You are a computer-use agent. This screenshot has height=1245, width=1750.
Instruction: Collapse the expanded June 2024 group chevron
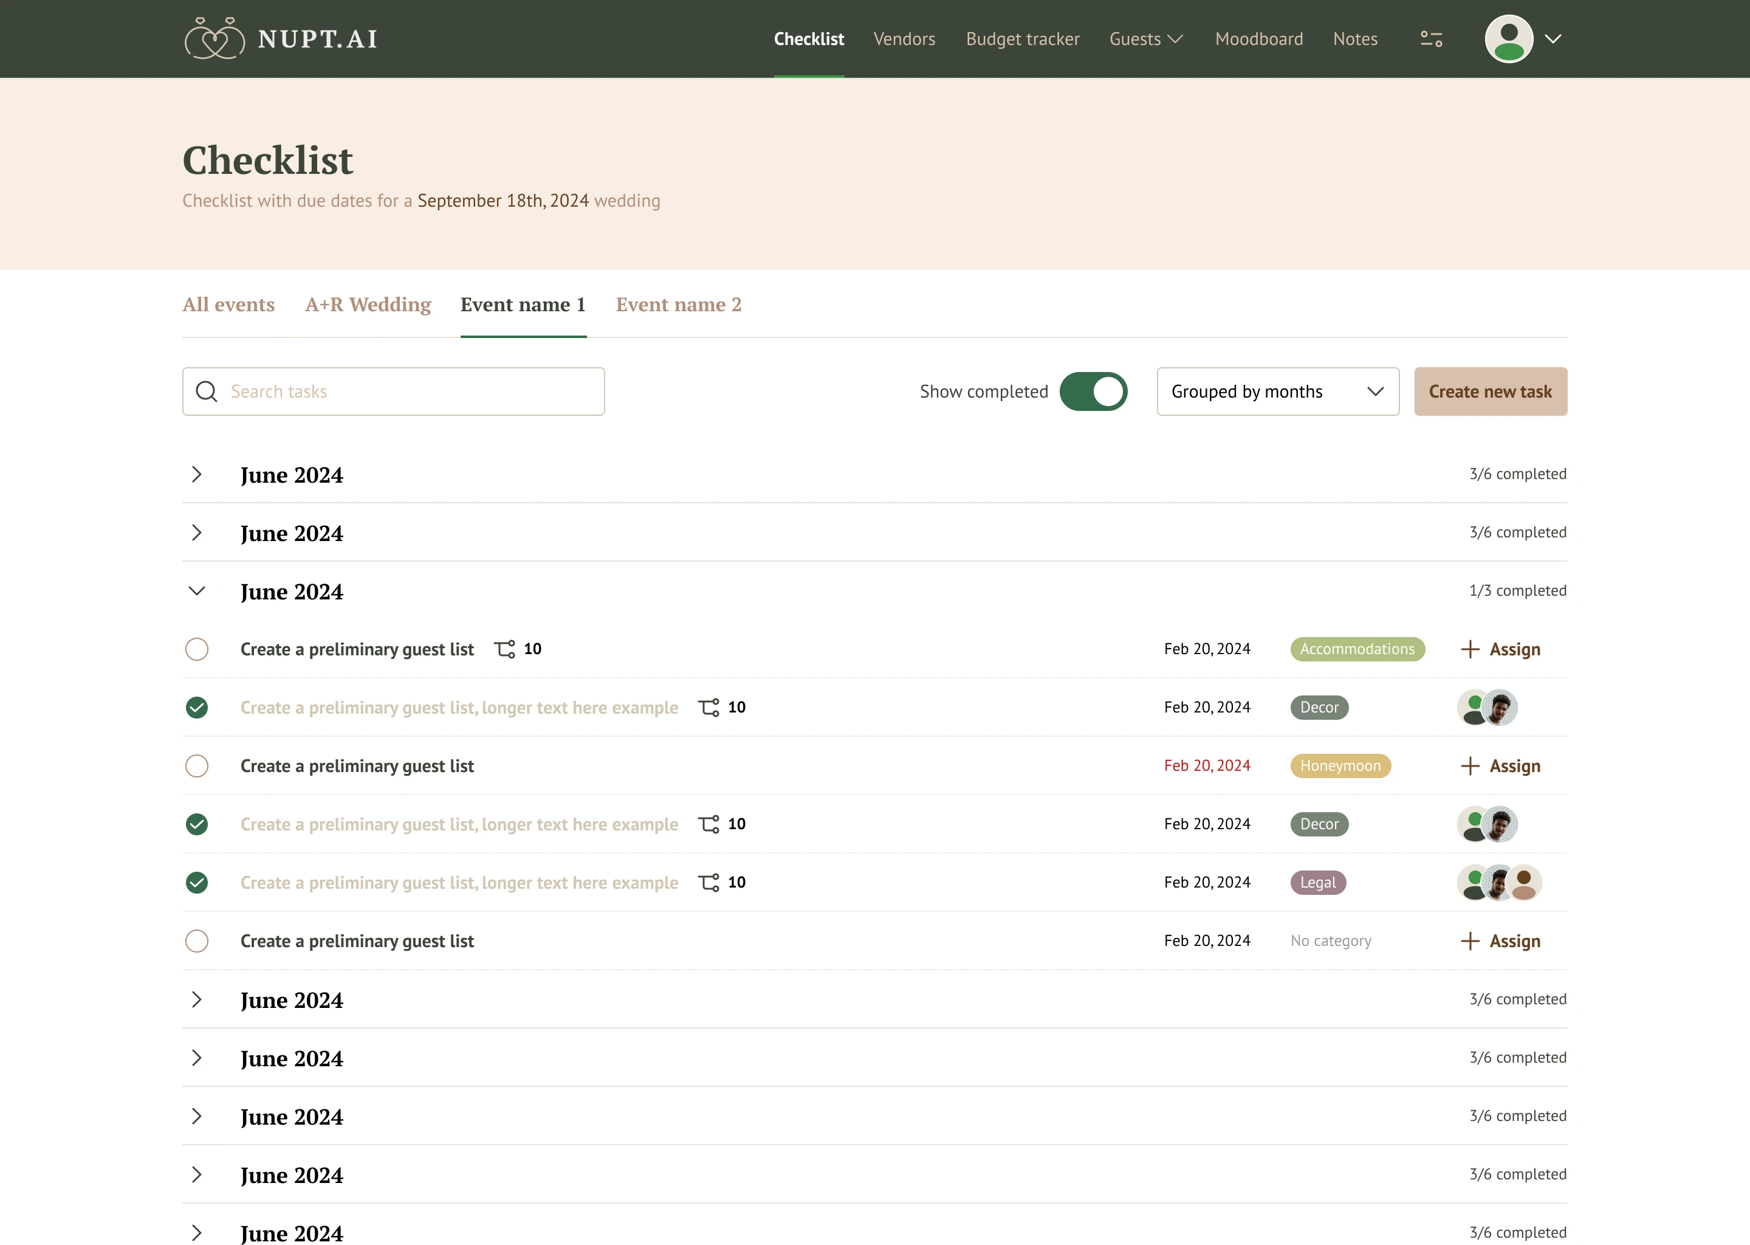point(197,591)
